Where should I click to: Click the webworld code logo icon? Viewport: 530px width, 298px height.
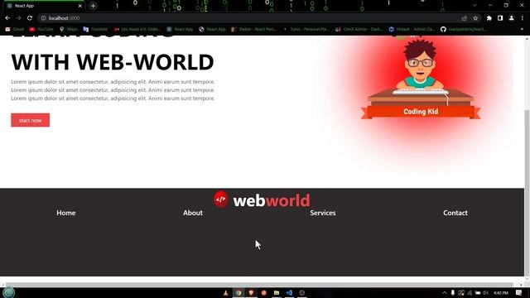pos(221,199)
